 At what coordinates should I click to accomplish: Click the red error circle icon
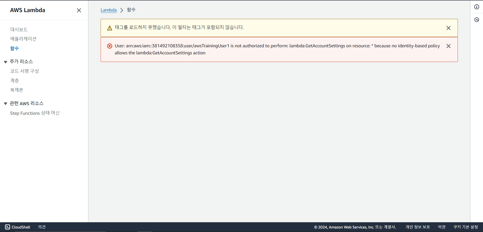point(110,46)
